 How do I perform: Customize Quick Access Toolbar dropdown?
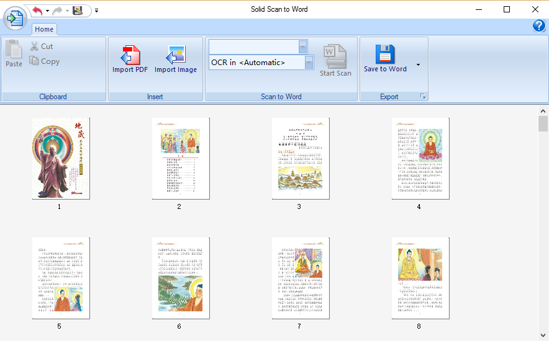click(97, 11)
